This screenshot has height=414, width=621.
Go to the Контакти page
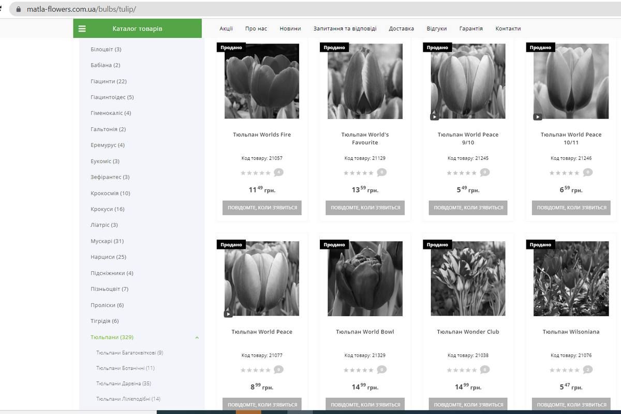pyautogui.click(x=508, y=28)
